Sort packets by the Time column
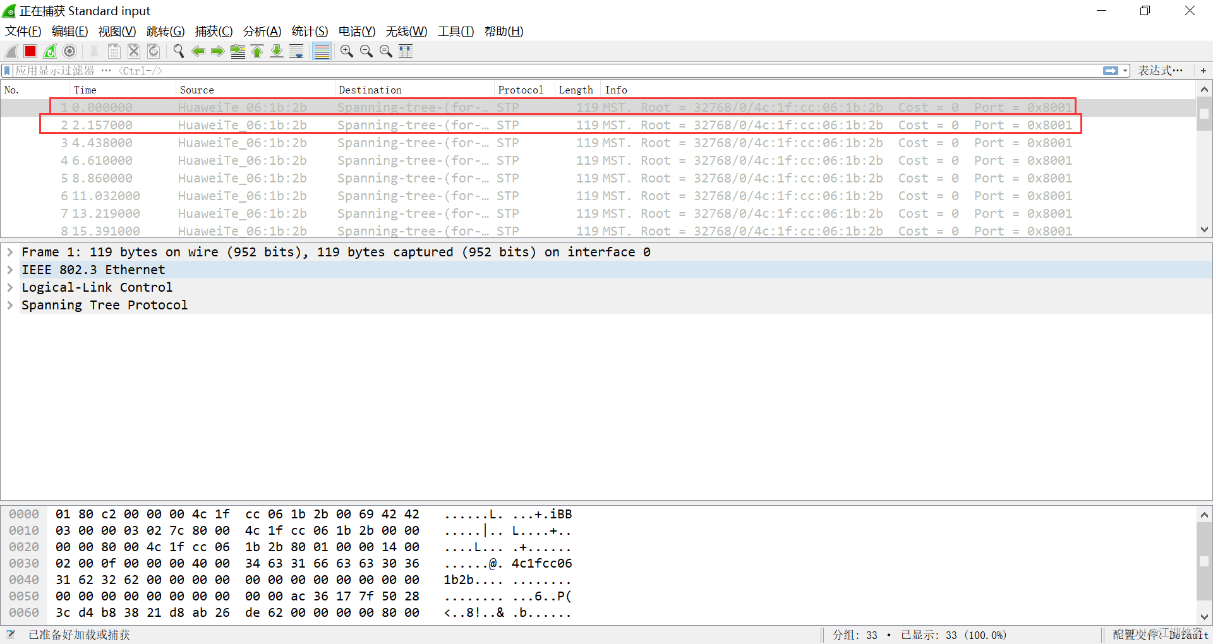Image resolution: width=1213 pixels, height=644 pixels. coord(123,90)
